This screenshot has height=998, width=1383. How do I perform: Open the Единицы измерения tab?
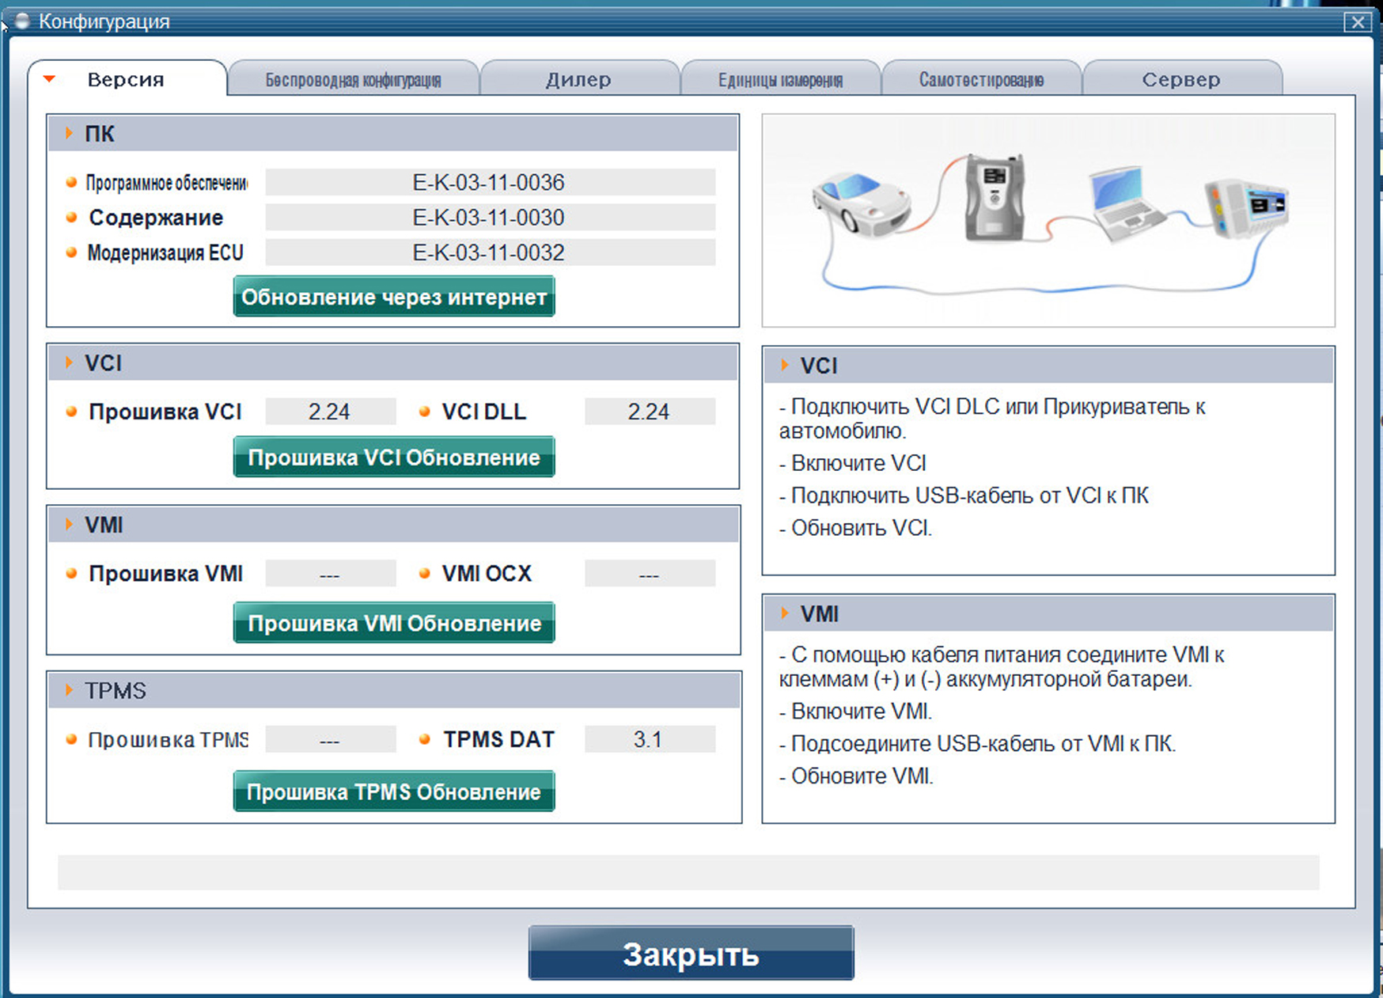tap(780, 80)
